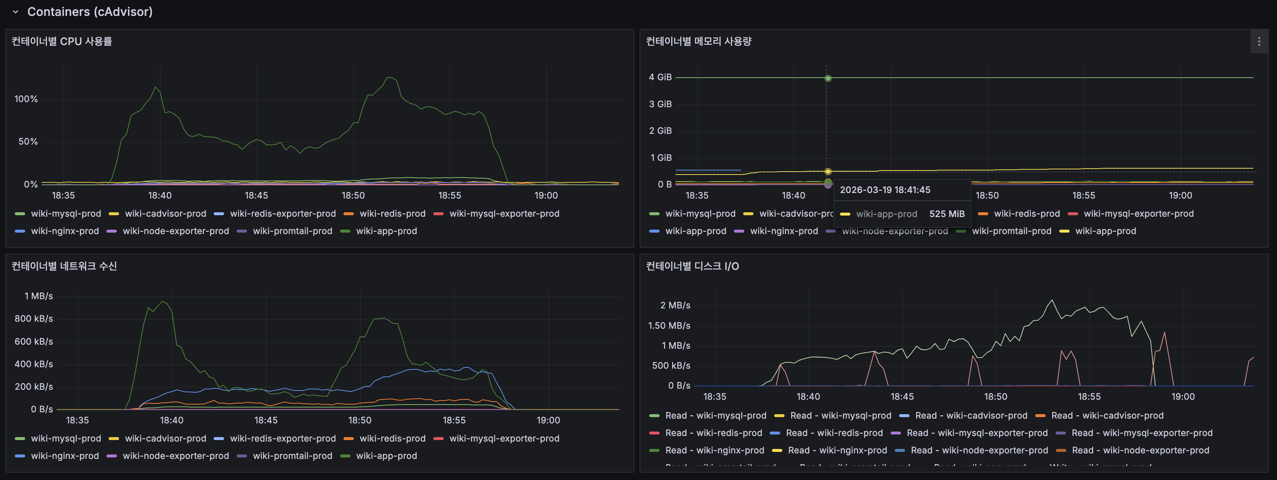
Task: Click red wiki-mysql-exporter-prod swatch in CPU legend
Action: tap(438, 214)
